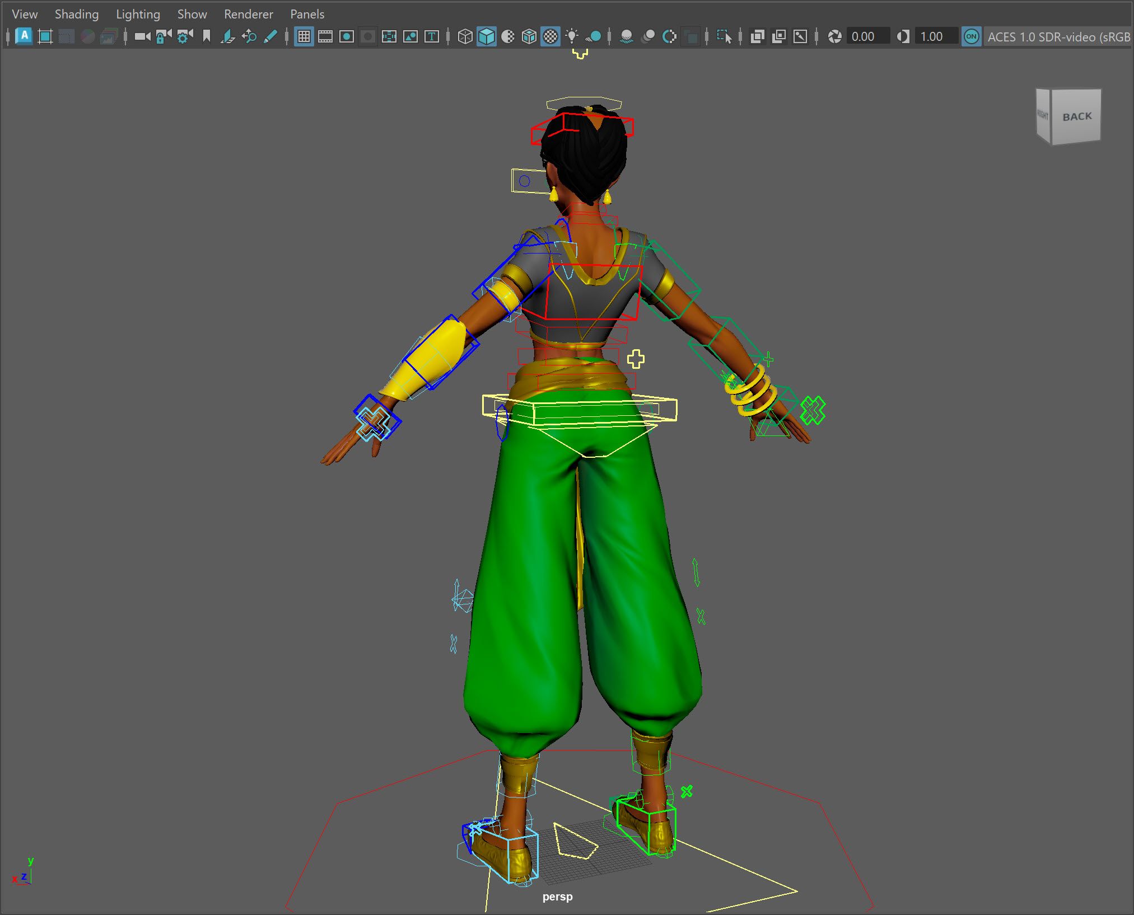Enable Use All Lights bulb icon
Viewport: 1134px width, 915px height.
click(x=572, y=37)
